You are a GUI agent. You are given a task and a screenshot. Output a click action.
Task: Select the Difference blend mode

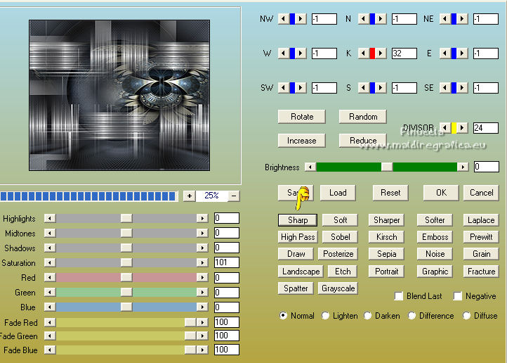click(412, 316)
